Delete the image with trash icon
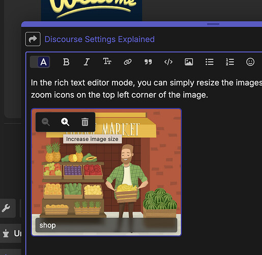This screenshot has height=255, width=262. tap(85, 122)
